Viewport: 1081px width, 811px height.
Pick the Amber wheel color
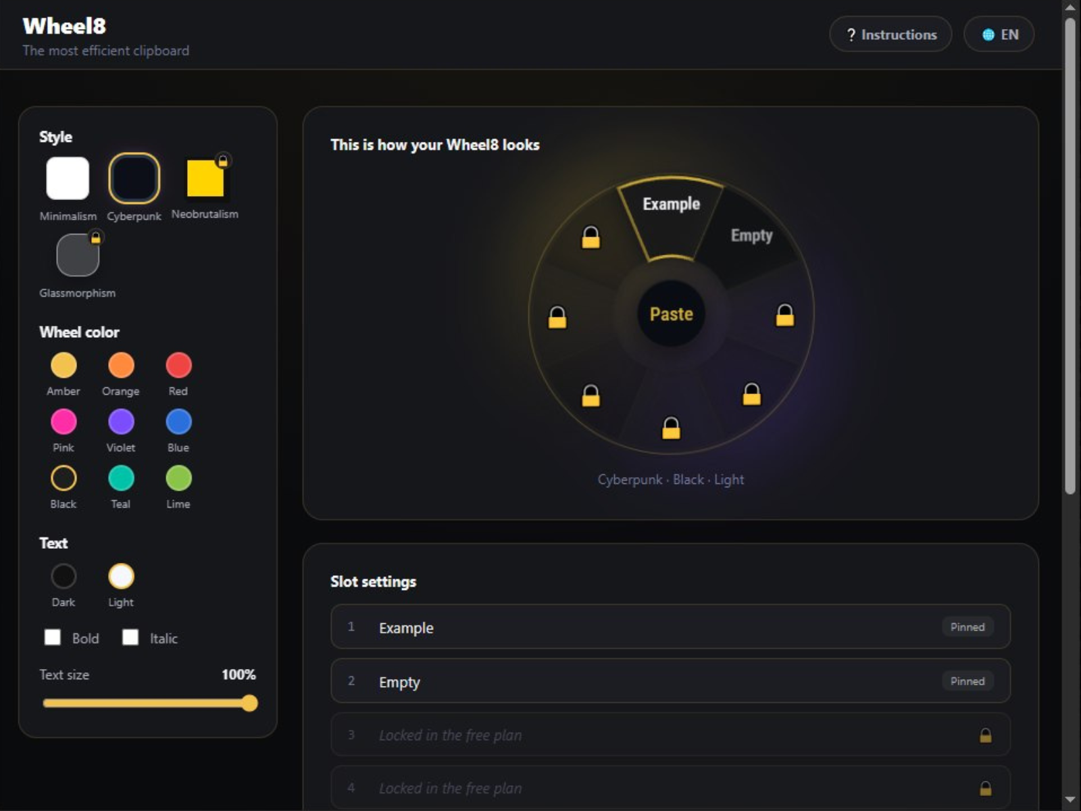coord(64,365)
